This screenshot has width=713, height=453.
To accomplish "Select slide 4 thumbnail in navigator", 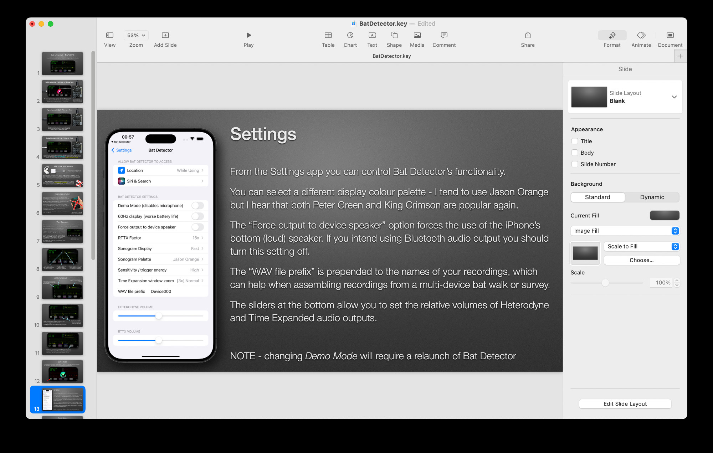I will pos(62,148).
